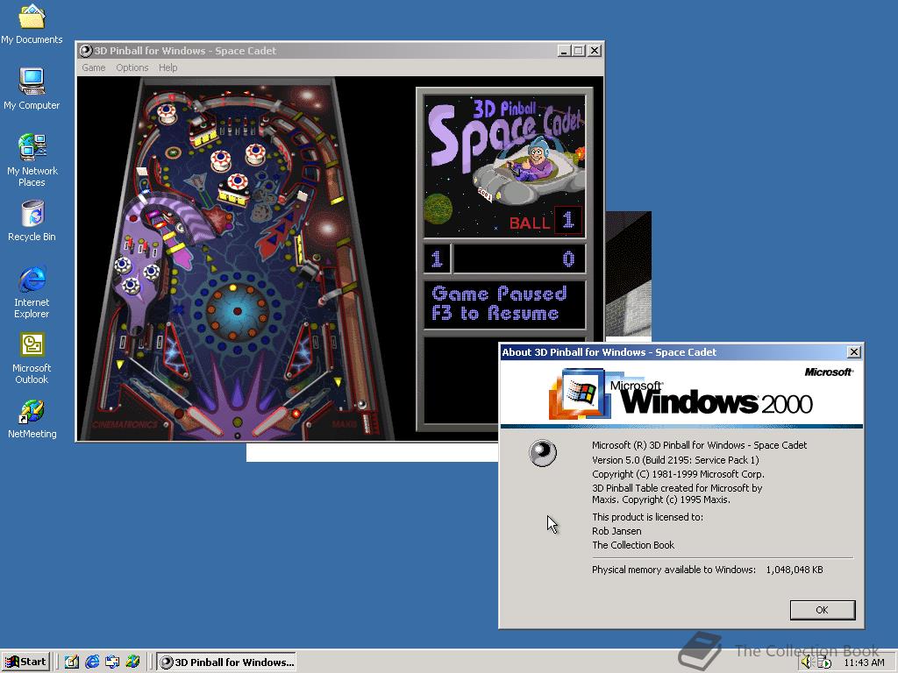Click the taskbar clock showing 11:43 AM
The image size is (898, 673).
(864, 662)
